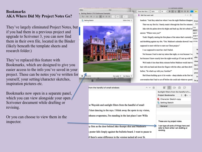Toggle underline in the Setting Sketch panel toolbar

(97, 17)
